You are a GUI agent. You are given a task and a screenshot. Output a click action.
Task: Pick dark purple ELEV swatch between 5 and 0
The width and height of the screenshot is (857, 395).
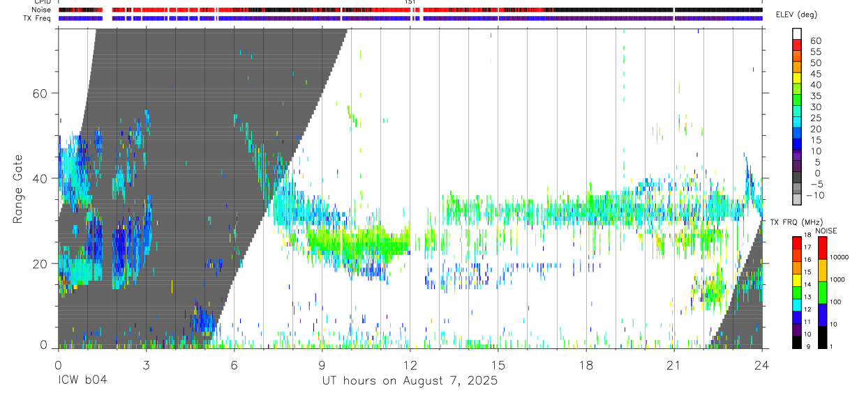pyautogui.click(x=797, y=167)
